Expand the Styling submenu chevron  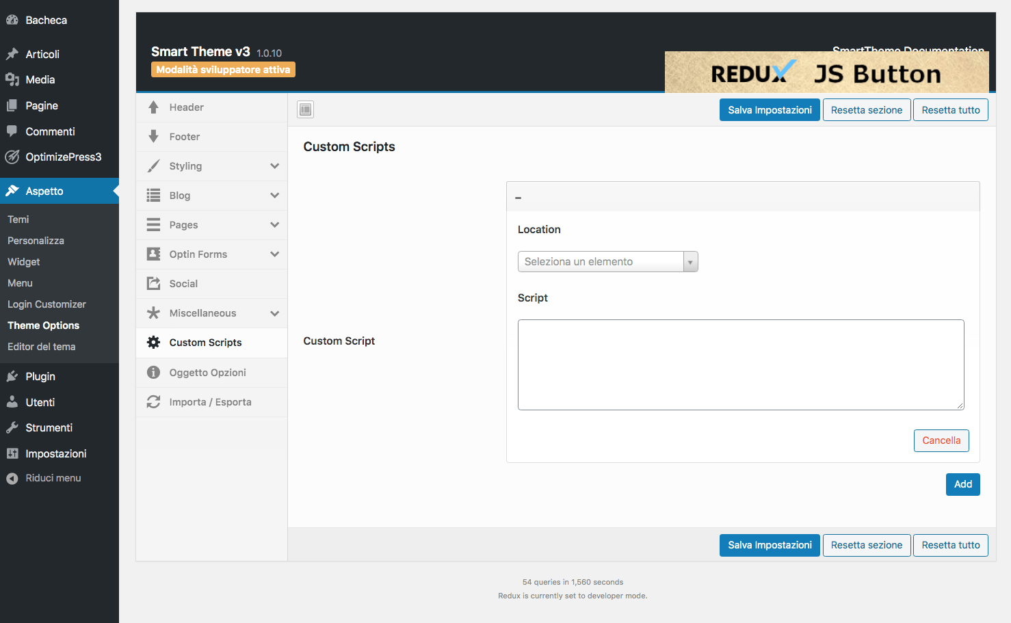[x=274, y=166]
